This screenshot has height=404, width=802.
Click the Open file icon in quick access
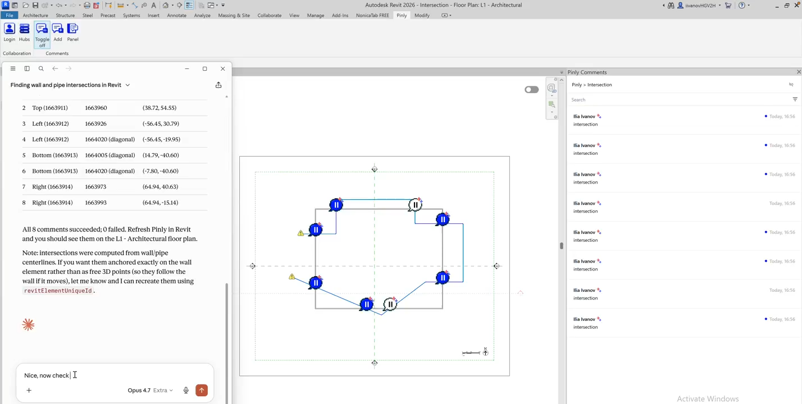(25, 5)
